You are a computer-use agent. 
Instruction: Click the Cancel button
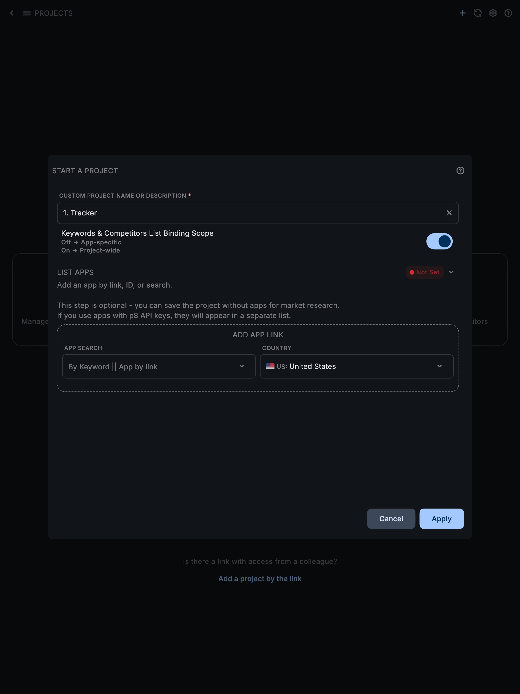(x=391, y=519)
